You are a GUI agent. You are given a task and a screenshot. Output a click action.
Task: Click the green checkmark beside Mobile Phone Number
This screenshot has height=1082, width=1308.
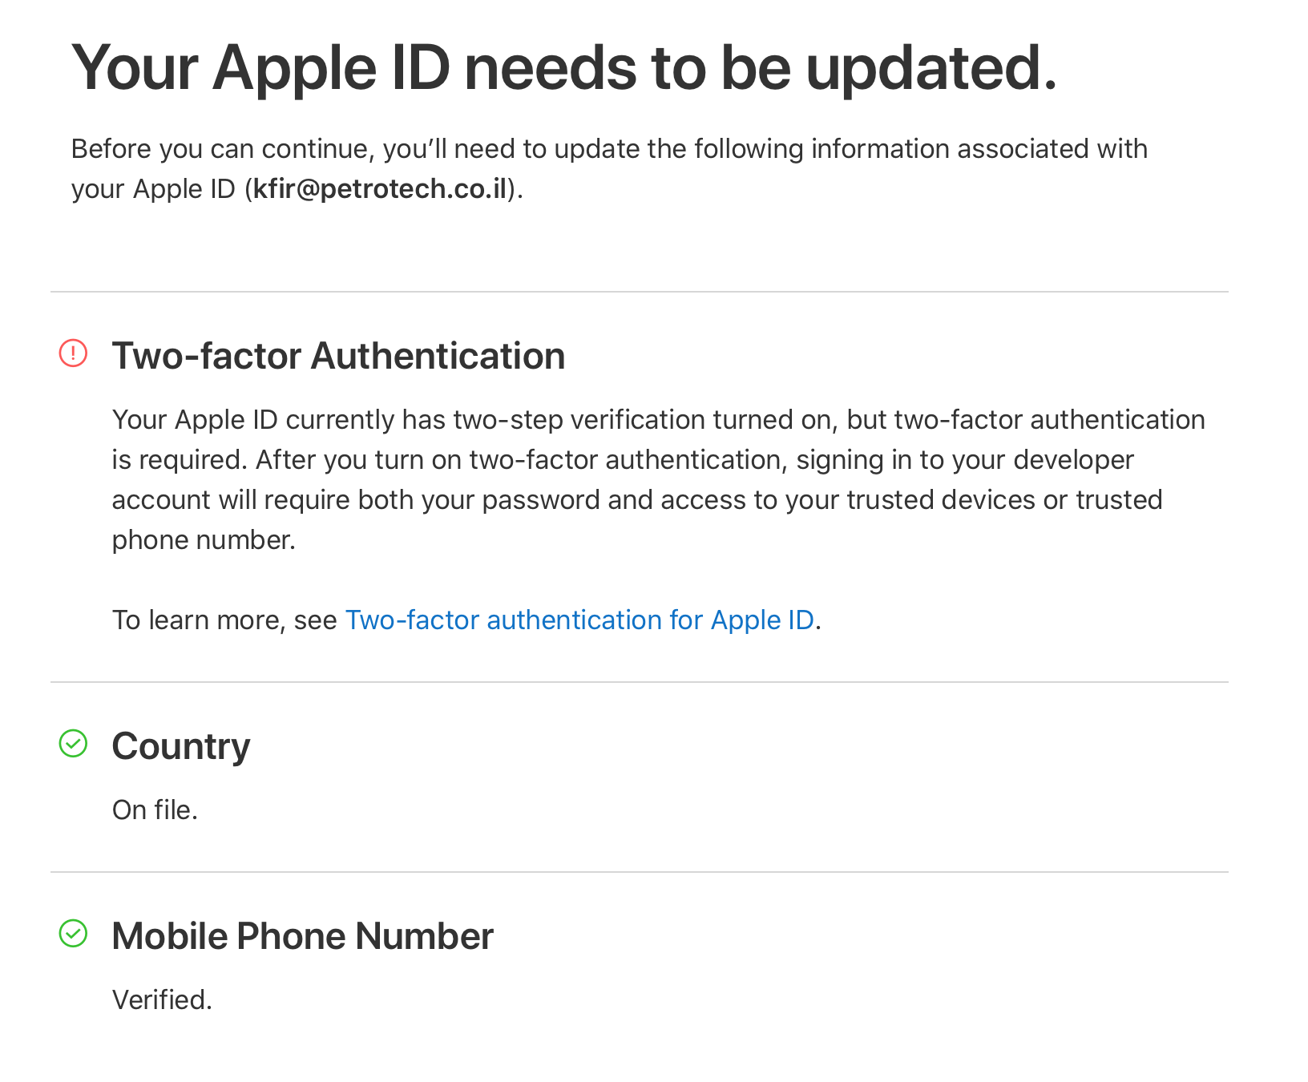coord(73,934)
